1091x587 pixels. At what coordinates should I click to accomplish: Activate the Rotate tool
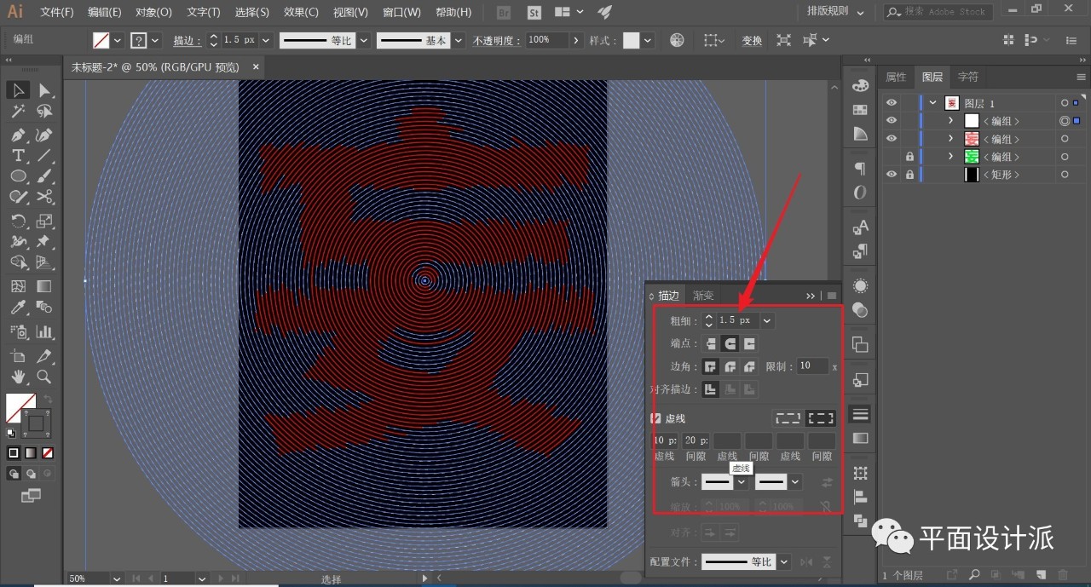click(x=18, y=221)
